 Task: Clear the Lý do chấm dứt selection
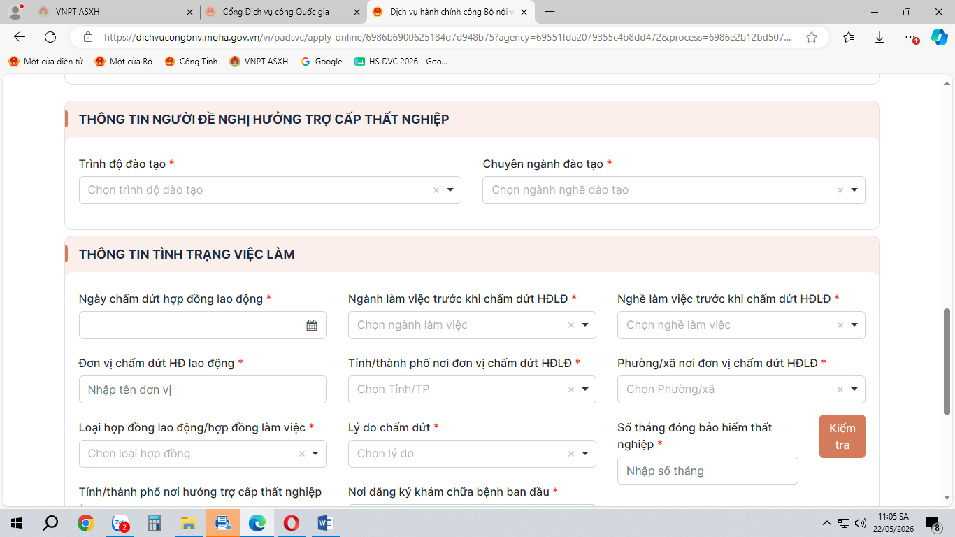click(x=571, y=454)
